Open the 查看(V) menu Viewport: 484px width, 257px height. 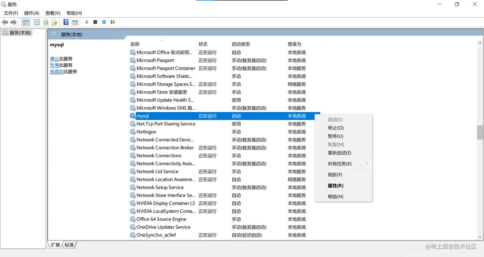tap(53, 13)
